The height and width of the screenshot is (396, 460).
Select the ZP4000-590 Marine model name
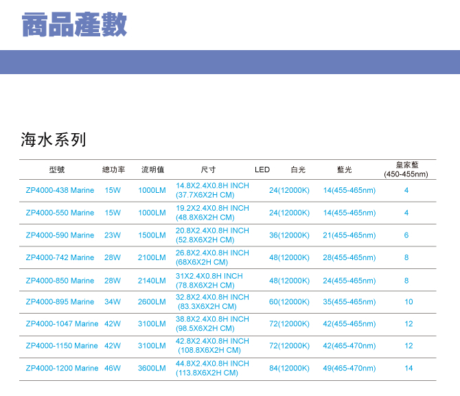coord(60,235)
